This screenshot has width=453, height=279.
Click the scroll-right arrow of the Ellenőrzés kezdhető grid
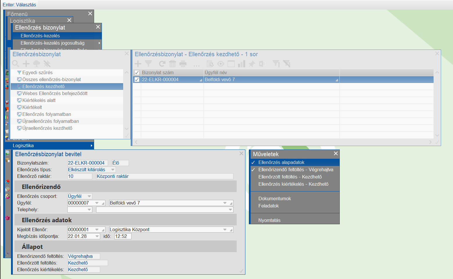(430, 142)
